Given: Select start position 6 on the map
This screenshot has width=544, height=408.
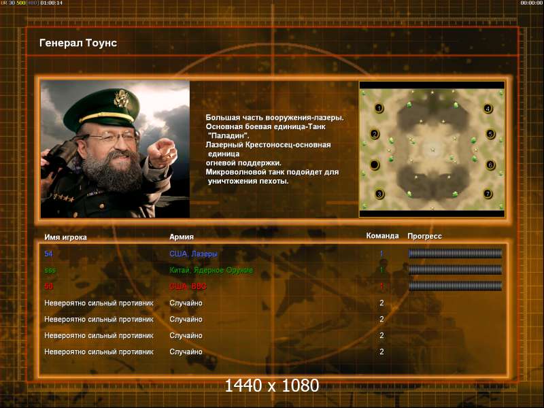Looking at the screenshot, I should (x=490, y=165).
